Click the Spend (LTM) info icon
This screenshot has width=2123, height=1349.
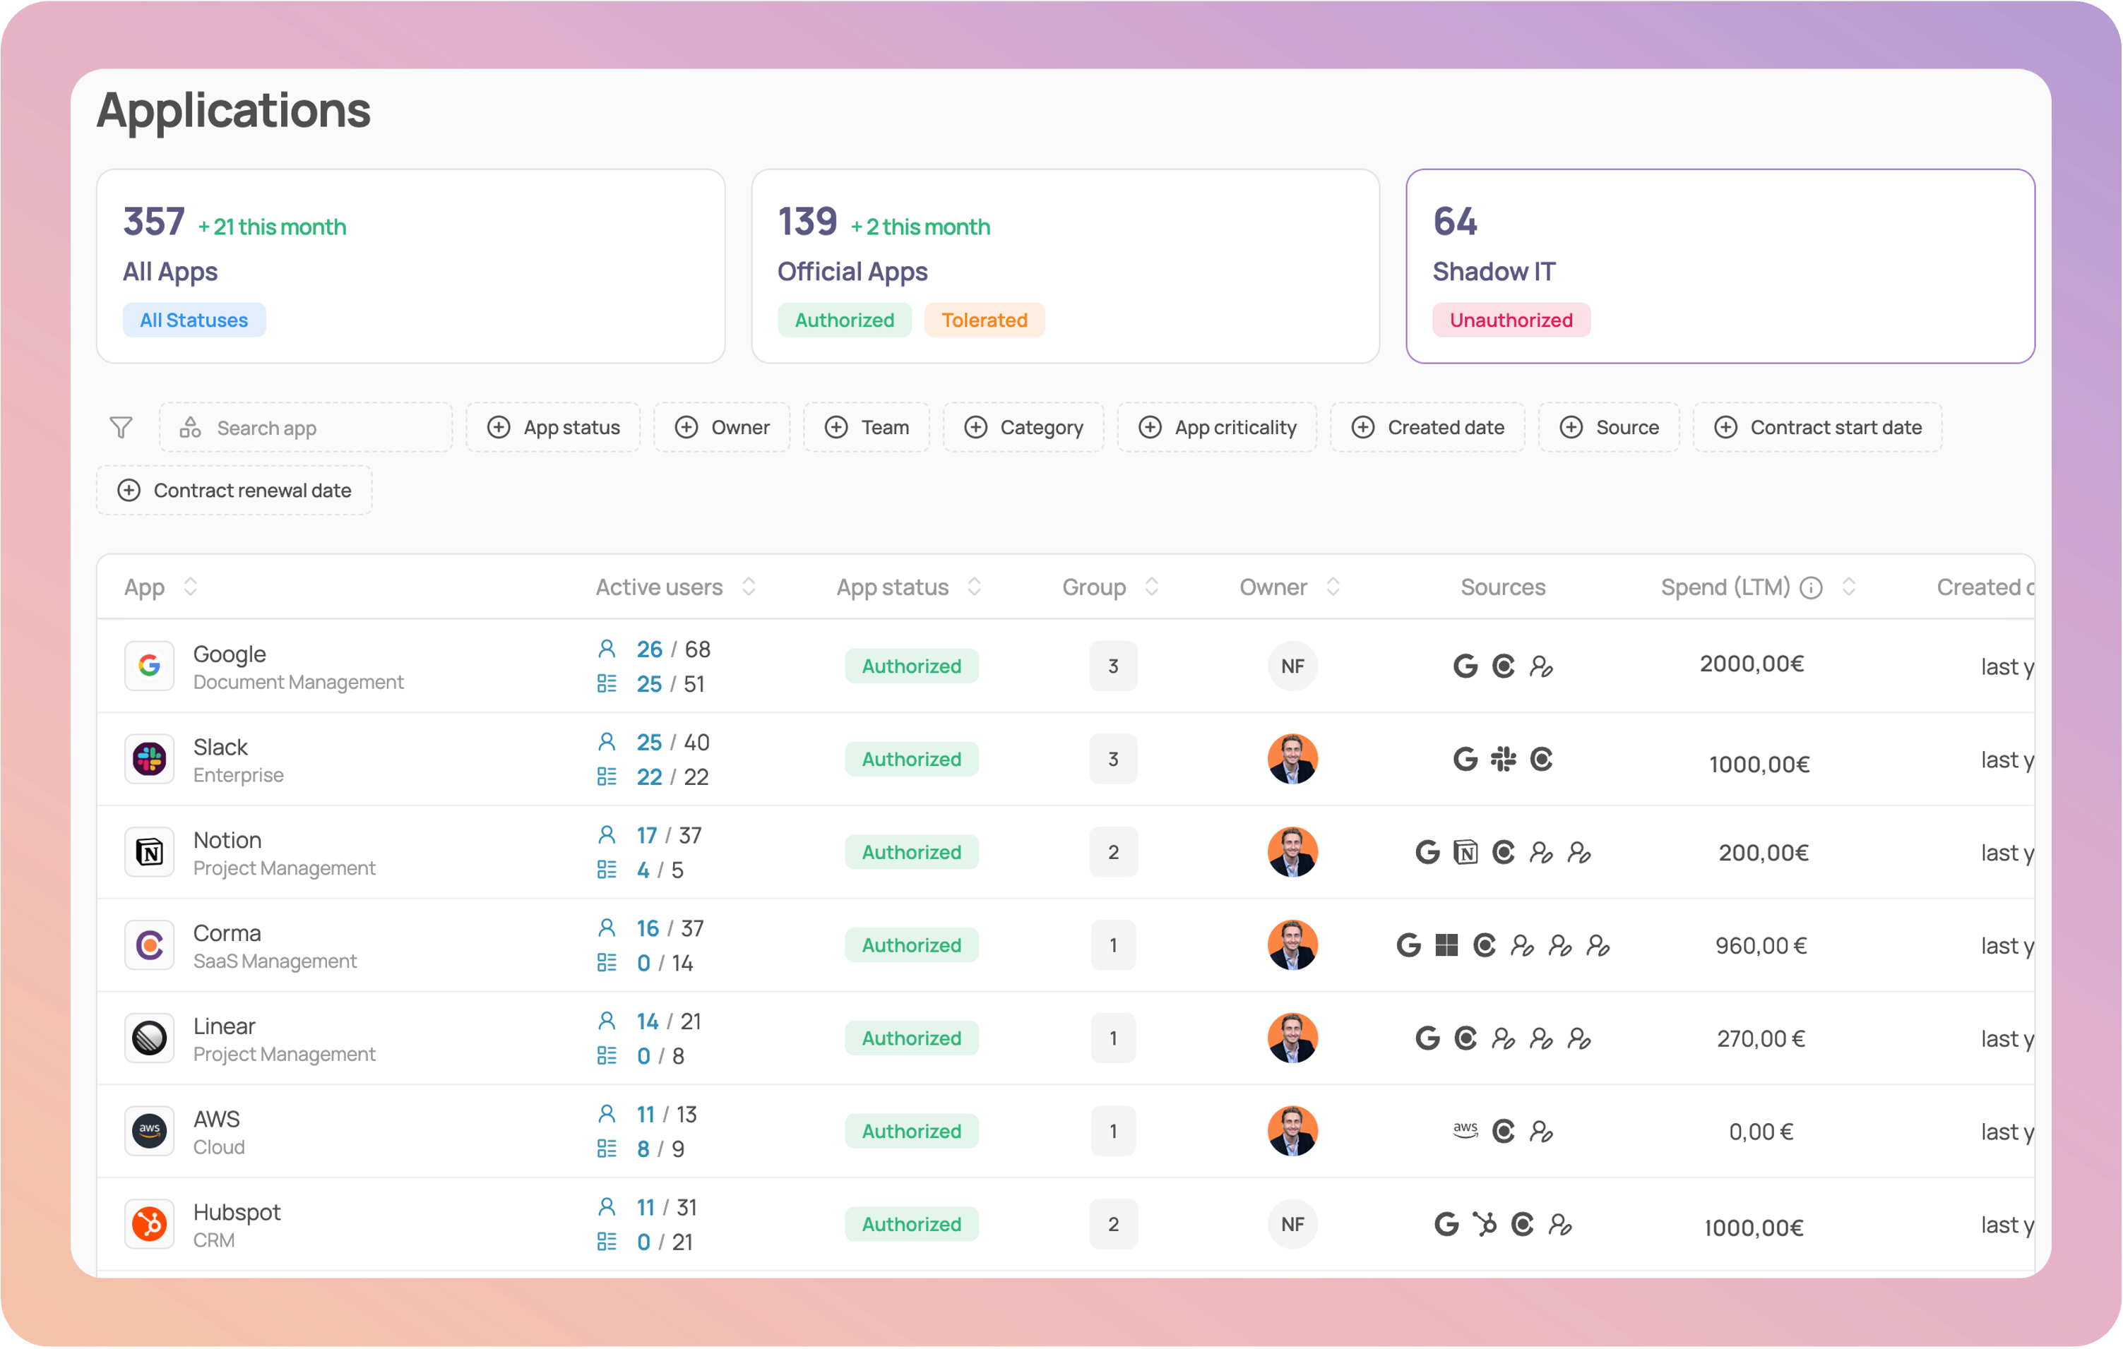click(1810, 588)
